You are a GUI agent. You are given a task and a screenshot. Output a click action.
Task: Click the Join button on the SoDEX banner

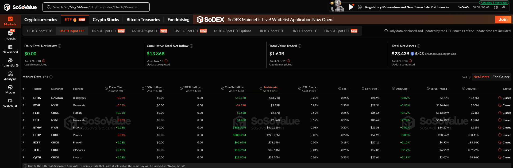tap(503, 19)
